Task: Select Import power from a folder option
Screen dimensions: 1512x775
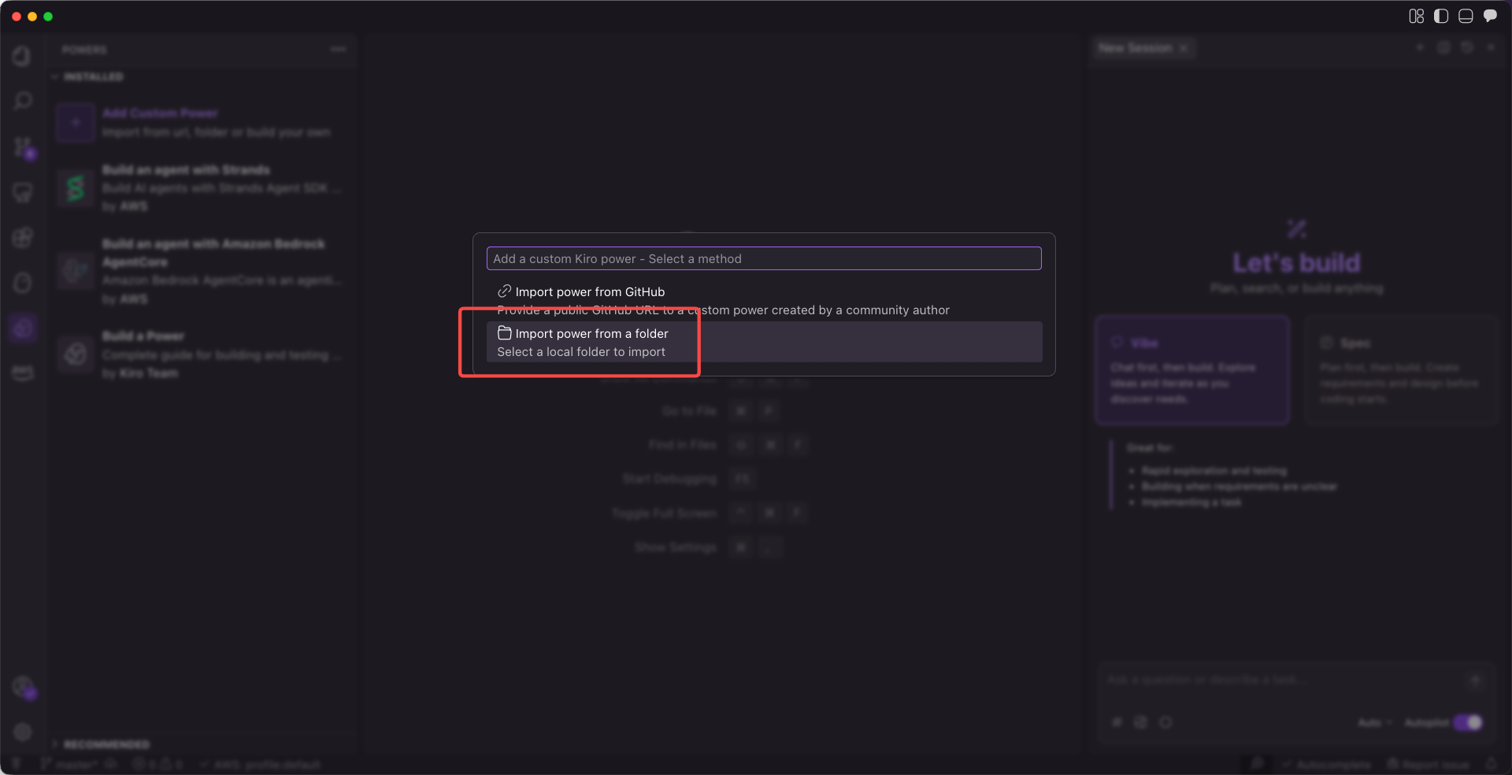Action: [x=591, y=342]
